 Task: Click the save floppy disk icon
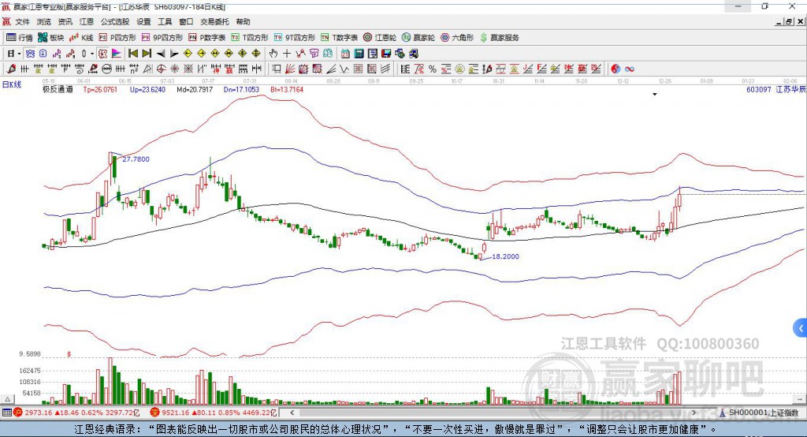coord(386,54)
